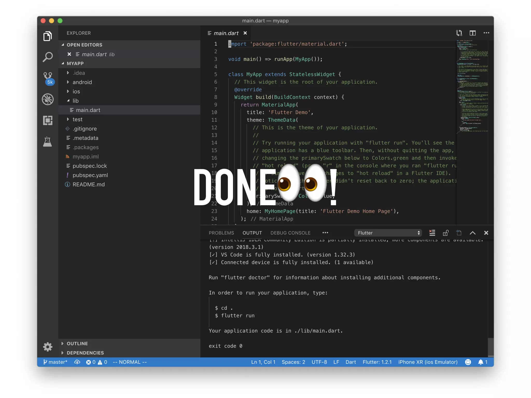The height and width of the screenshot is (398, 531).
Task: Click the Manage gear icon
Action: pos(48,346)
